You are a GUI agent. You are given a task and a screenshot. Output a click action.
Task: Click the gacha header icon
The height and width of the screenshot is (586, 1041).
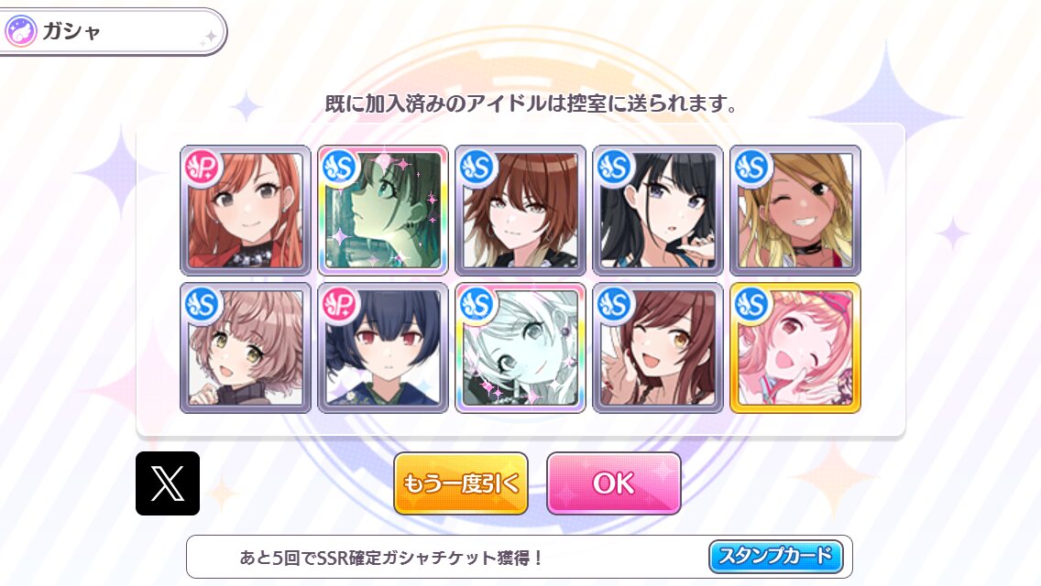(x=20, y=31)
